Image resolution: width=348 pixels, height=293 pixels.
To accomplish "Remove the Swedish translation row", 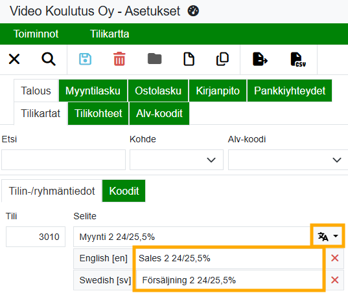I will pos(334,280).
